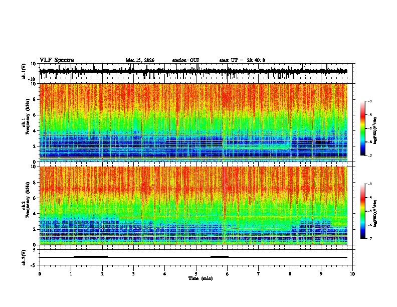The width and height of the screenshot is (397, 307).
Task: Click time-axis tick label "9"
Action: click(x=321, y=274)
